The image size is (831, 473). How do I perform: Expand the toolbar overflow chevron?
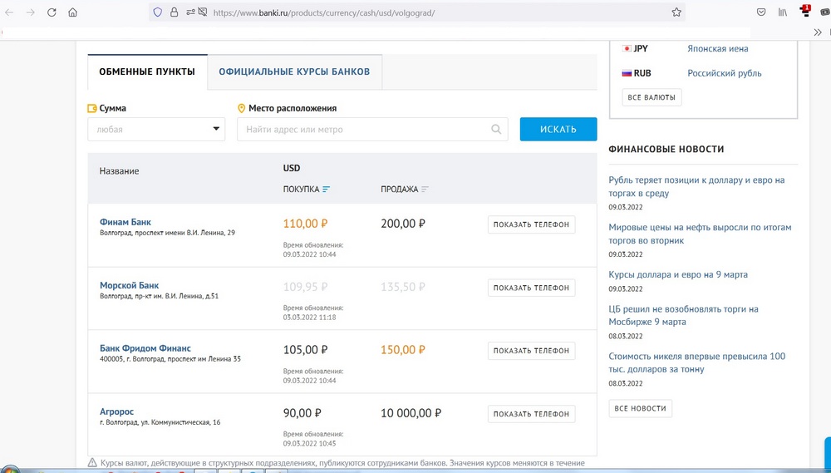point(817,32)
